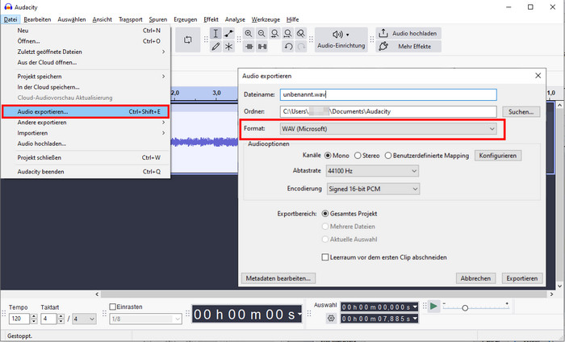Select Benutzerdefinierte Mapping option
Image resolution: width=565 pixels, height=342 pixels.
[x=388, y=156]
